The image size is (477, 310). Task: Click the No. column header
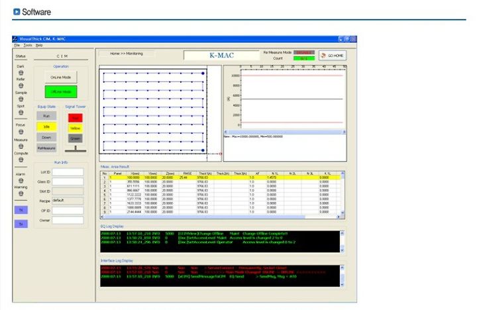pos(105,174)
